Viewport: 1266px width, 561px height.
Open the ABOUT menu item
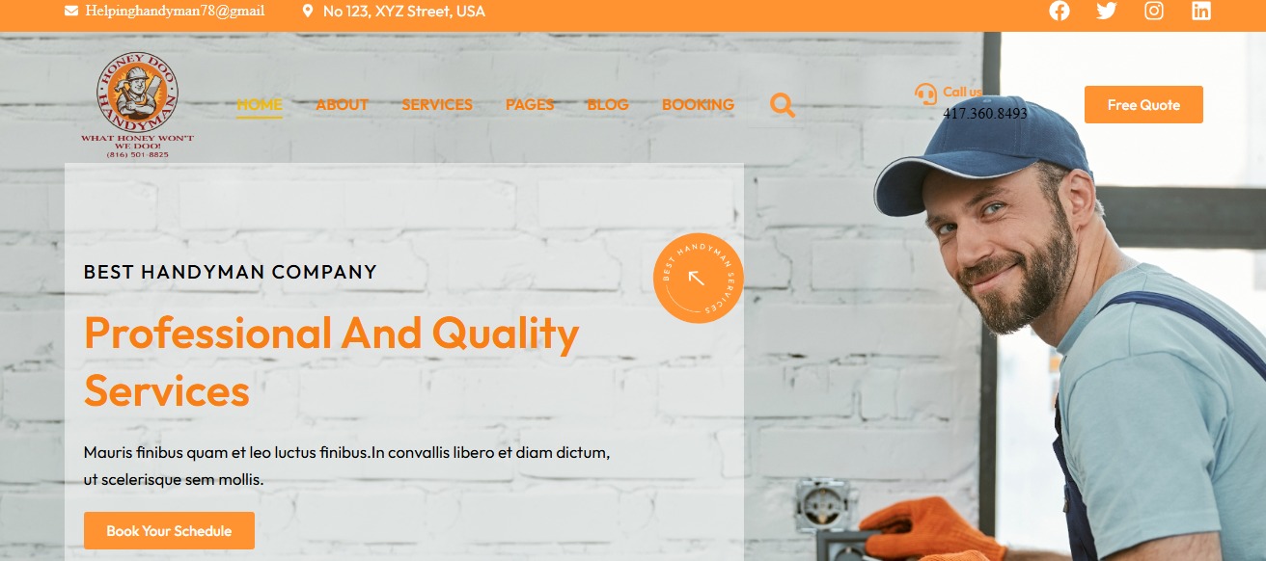[343, 105]
